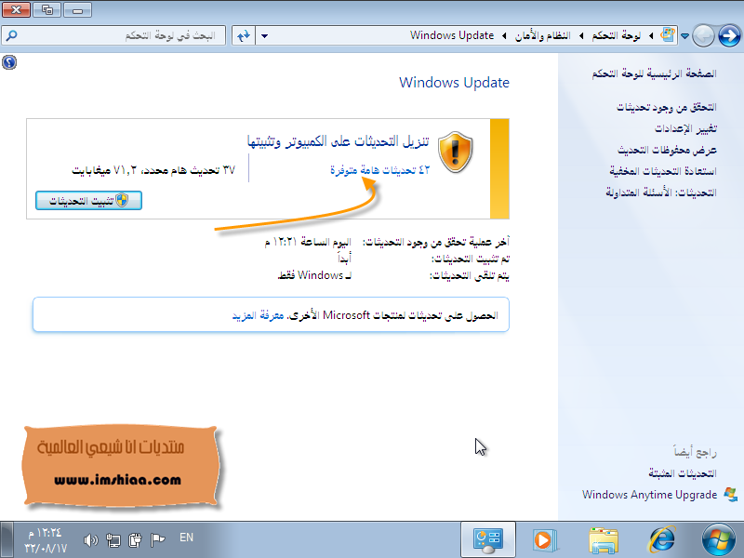Screen dimensions: 744x558
Task: Click the Control Panel icon in address bar
Action: pos(668,34)
